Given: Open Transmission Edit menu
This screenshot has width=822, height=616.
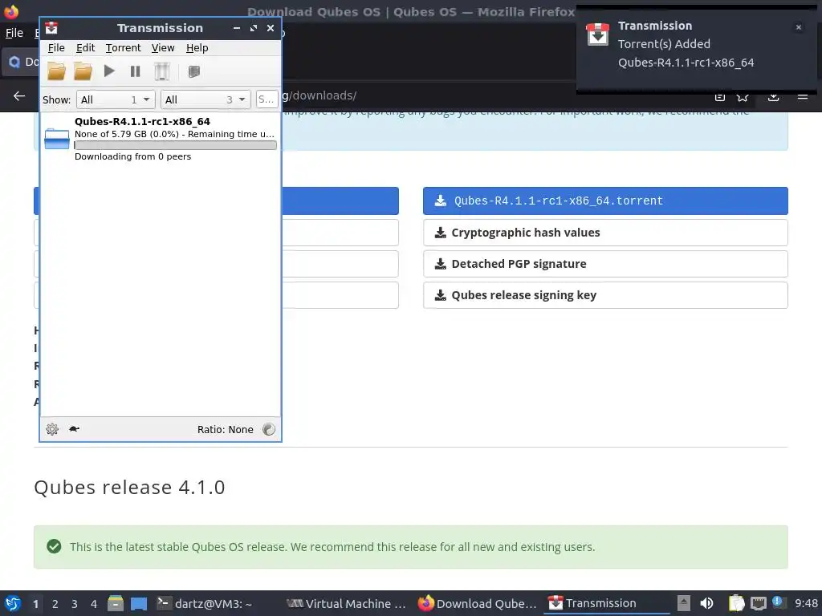Looking at the screenshot, I should [x=85, y=47].
